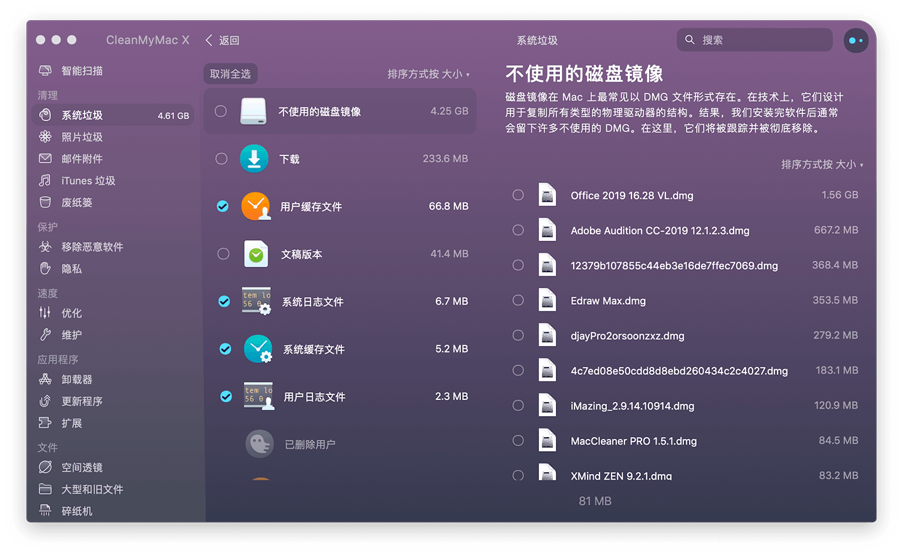Viewport: 903px width, 555px height.
Task: Click the 系统缓存文件 blue clock icon
Action: [x=258, y=349]
